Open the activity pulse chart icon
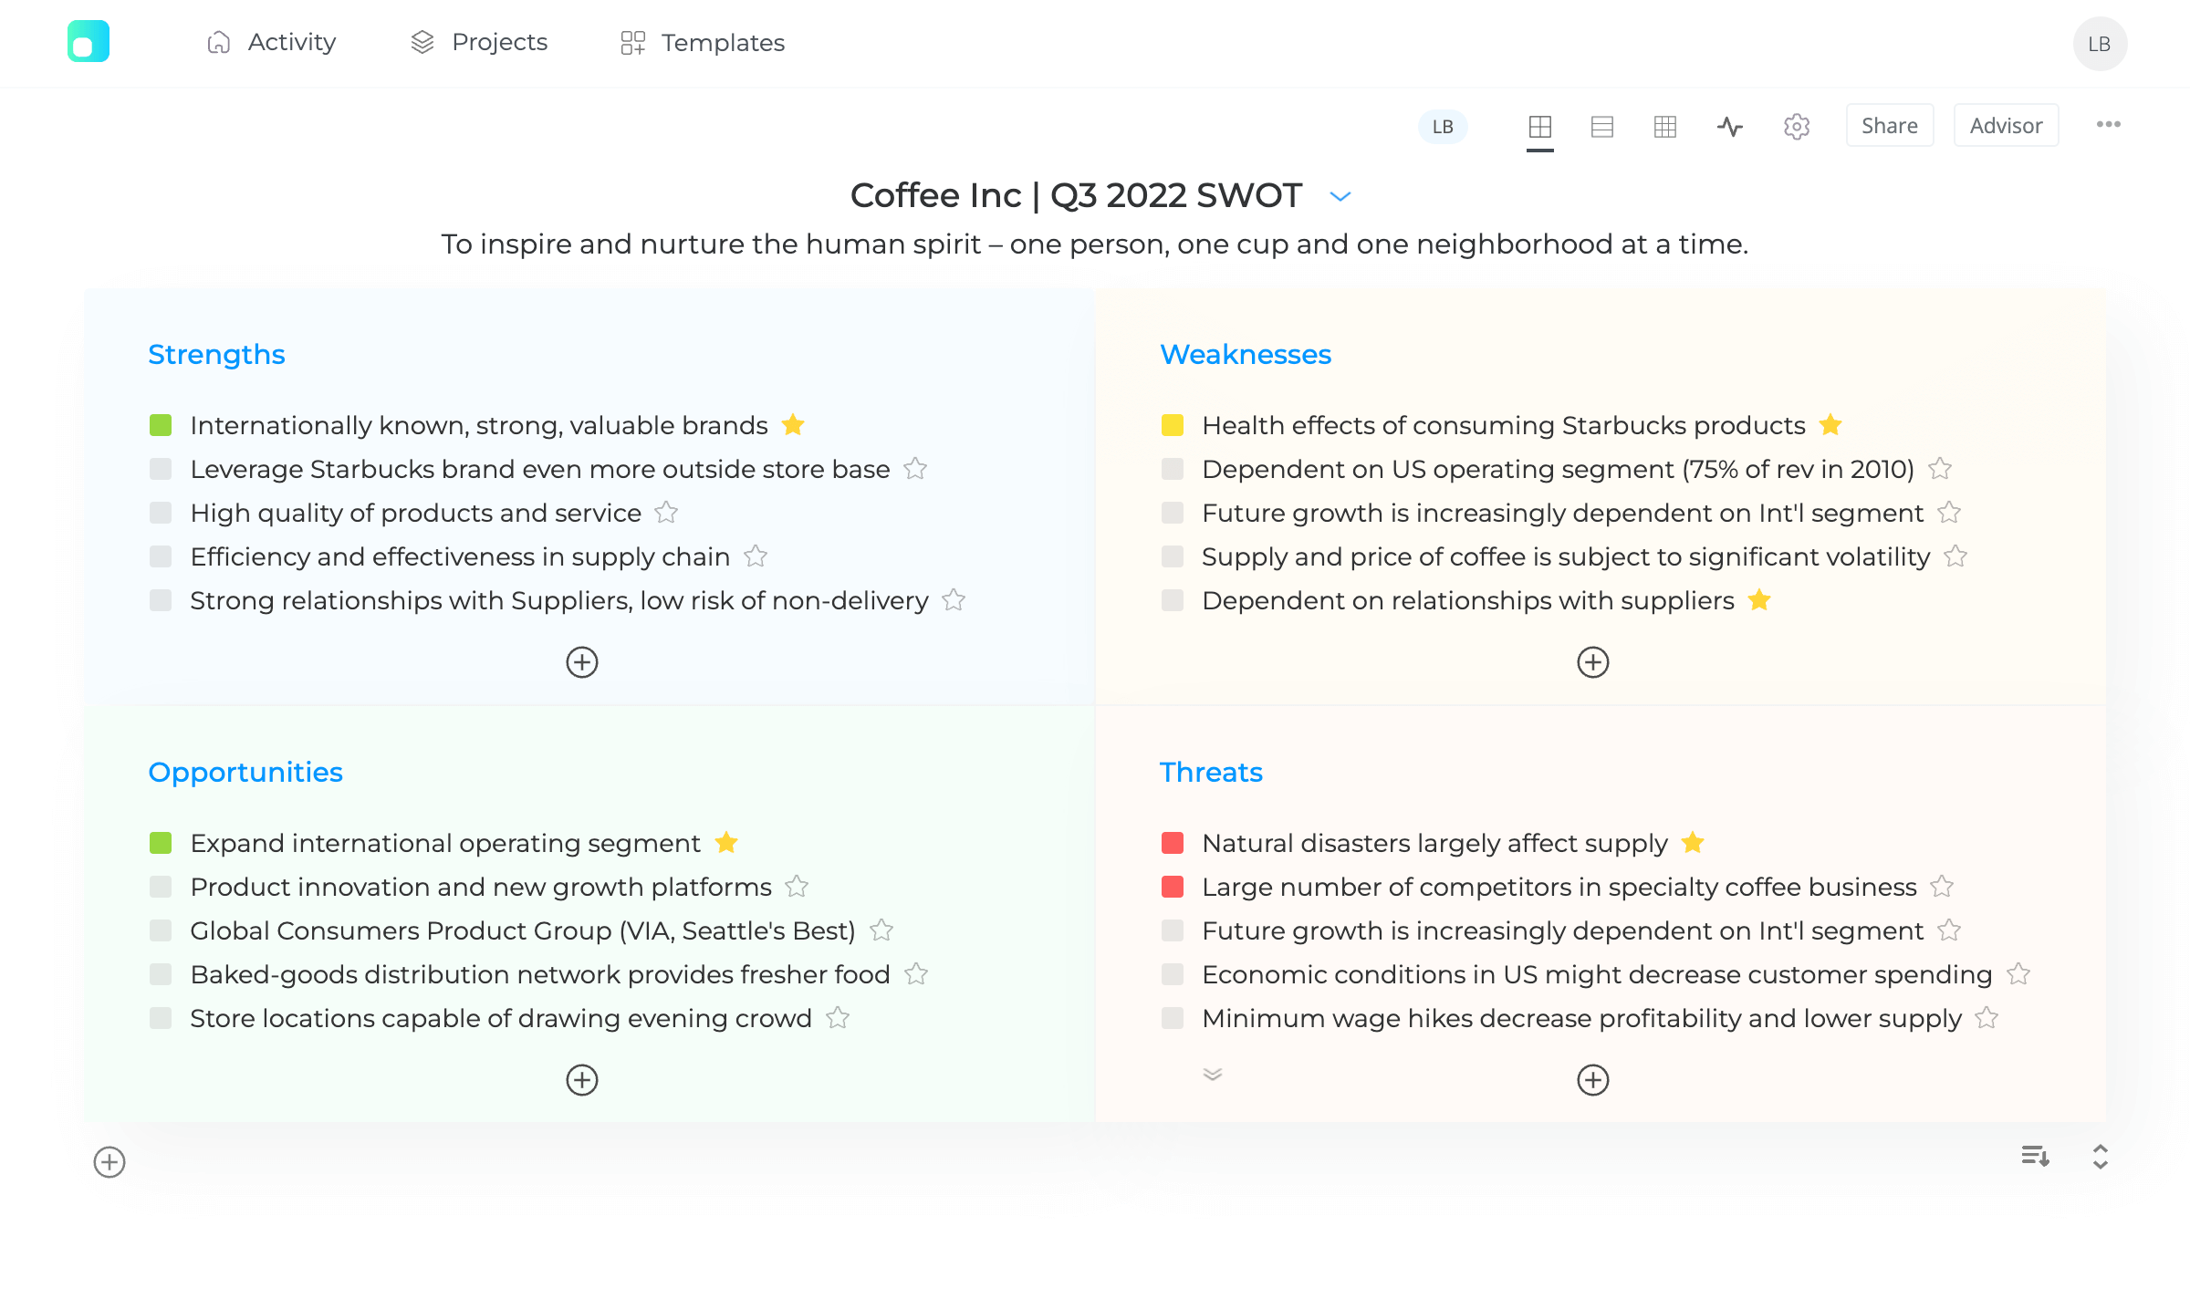This screenshot has width=2190, height=1299. pos(1730,126)
